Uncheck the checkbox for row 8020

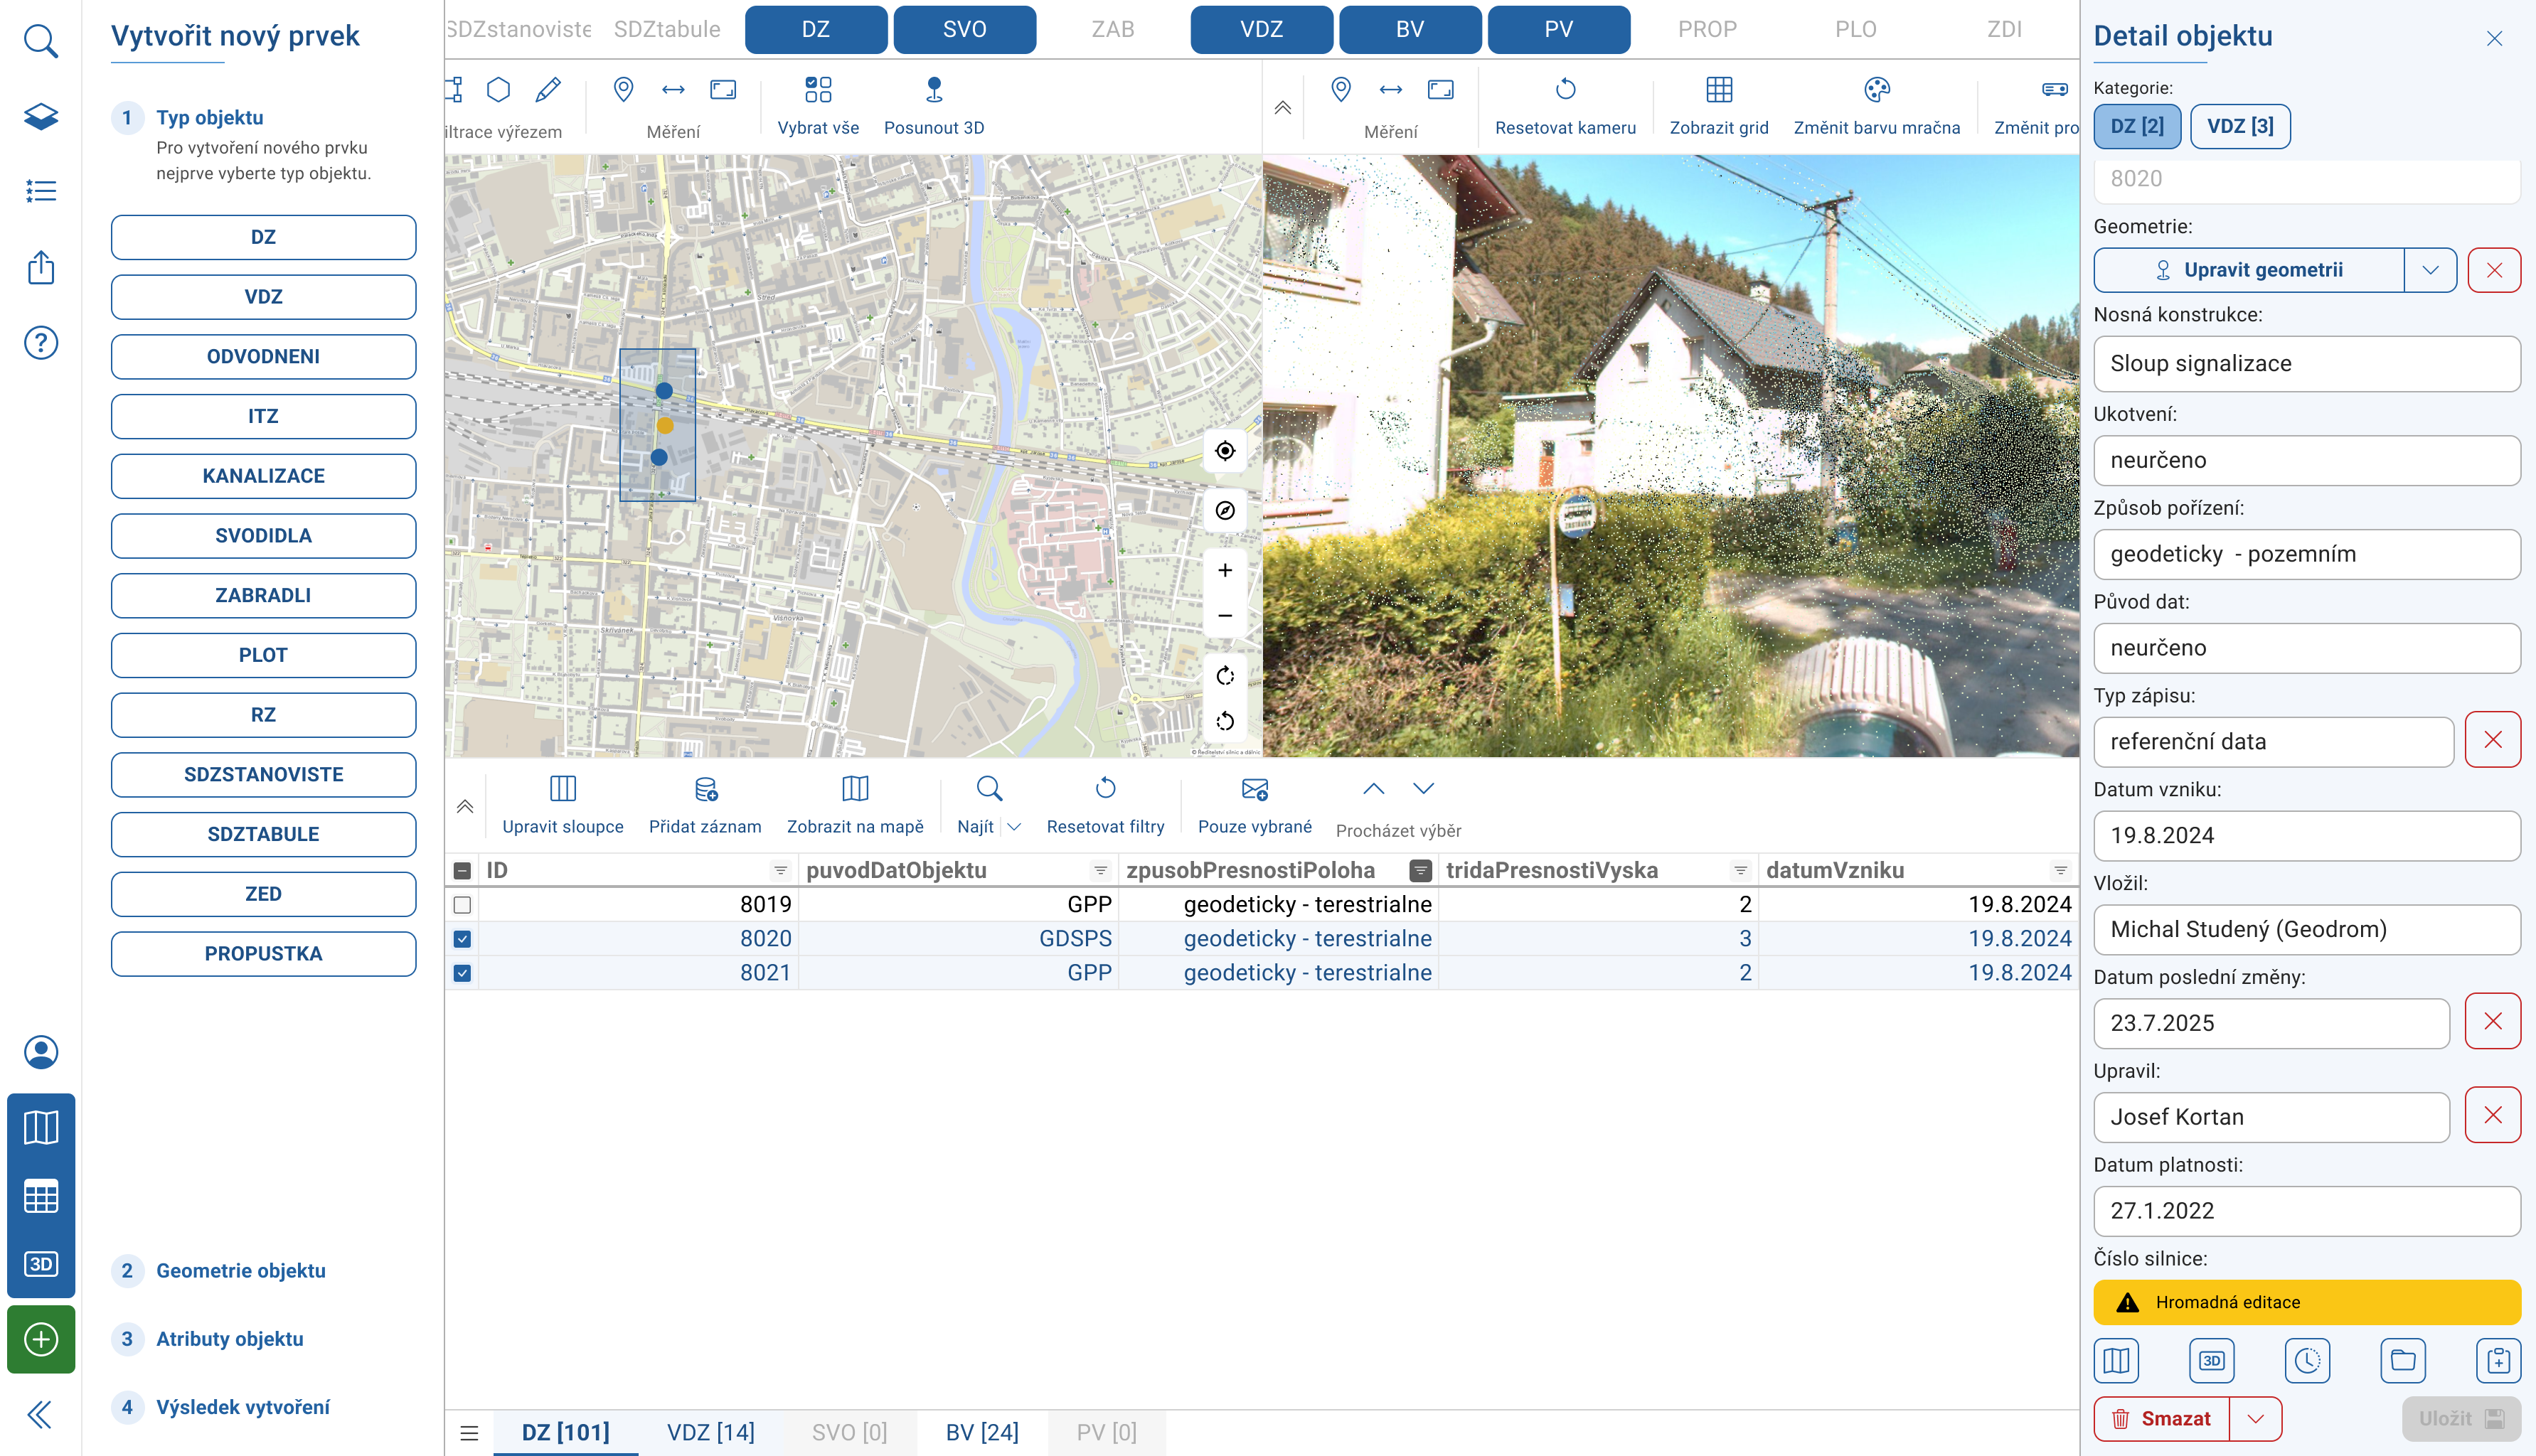462,939
